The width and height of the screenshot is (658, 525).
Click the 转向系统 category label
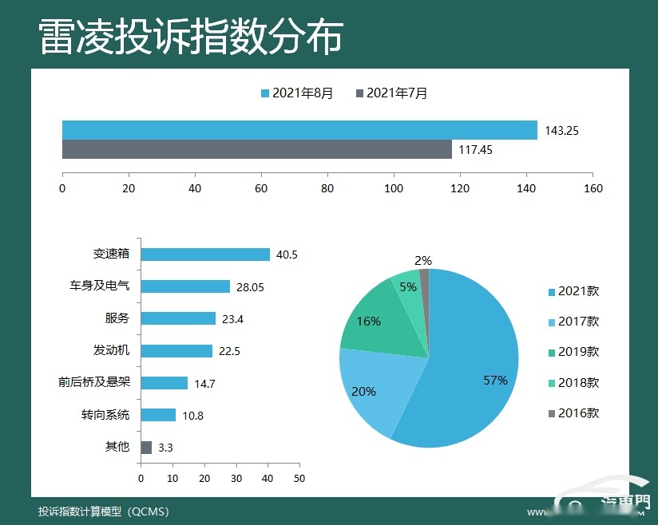coord(105,415)
